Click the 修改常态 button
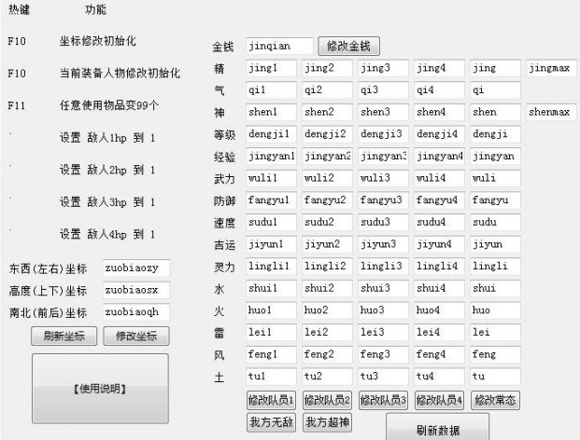The width and height of the screenshot is (580, 440). pos(495,400)
